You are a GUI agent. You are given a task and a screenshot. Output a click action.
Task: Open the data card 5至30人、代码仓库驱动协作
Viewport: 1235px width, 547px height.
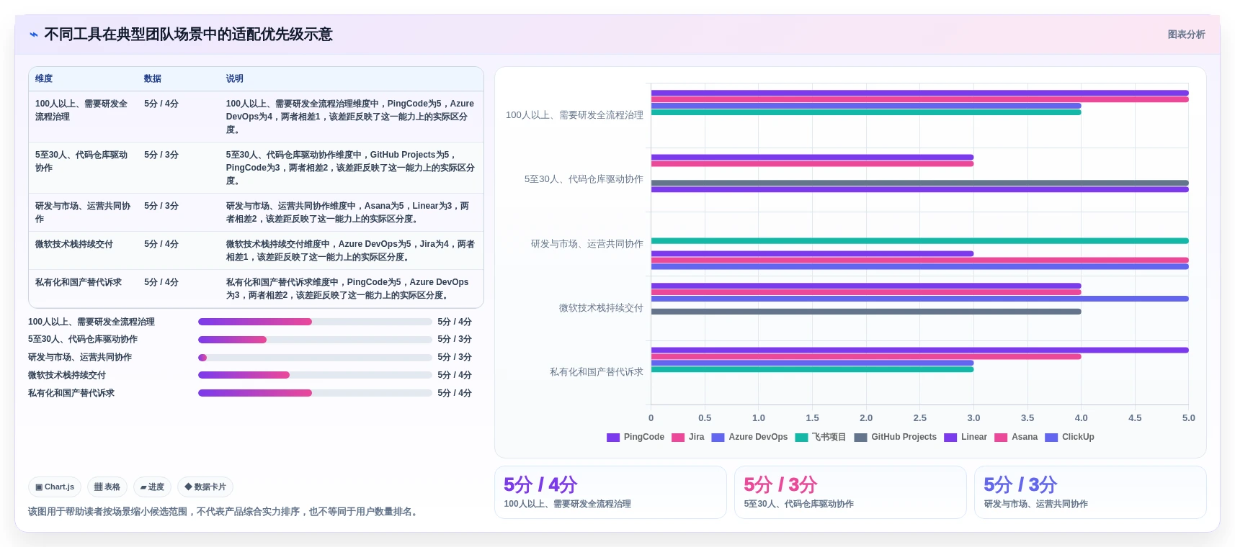(x=850, y=492)
